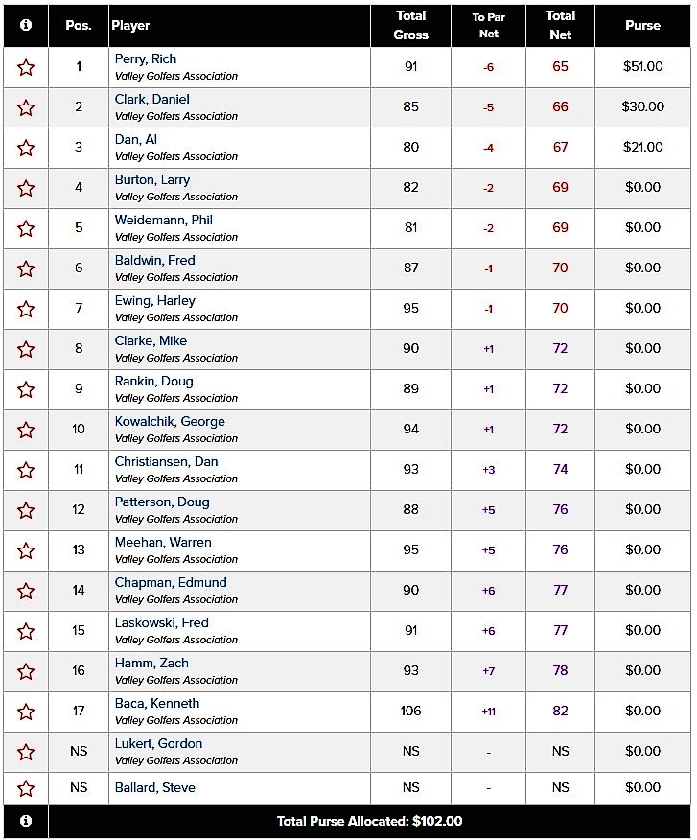Star the Doug Rankin row
The height and width of the screenshot is (840, 697).
(26, 389)
